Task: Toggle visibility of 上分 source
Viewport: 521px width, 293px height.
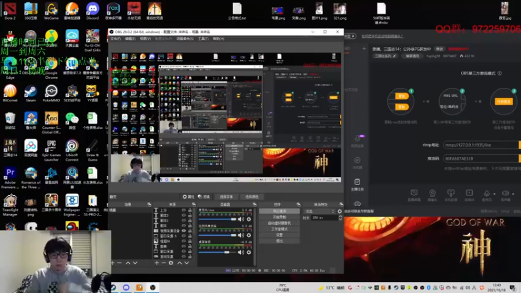Action: click(184, 210)
